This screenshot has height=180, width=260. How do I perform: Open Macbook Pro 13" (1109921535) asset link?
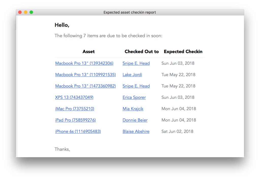(x=85, y=75)
